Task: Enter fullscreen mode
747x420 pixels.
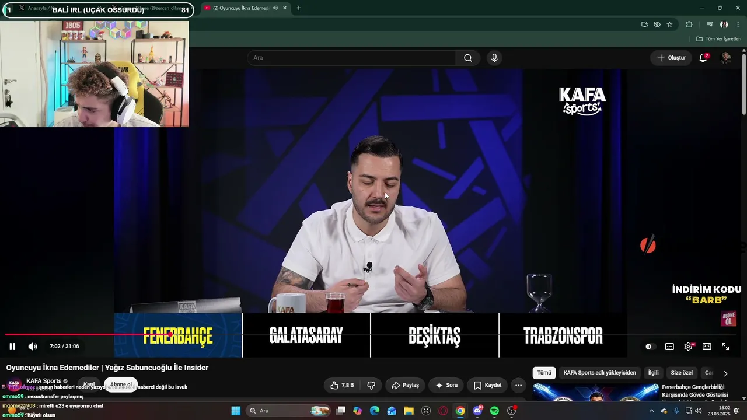Action: point(725,346)
